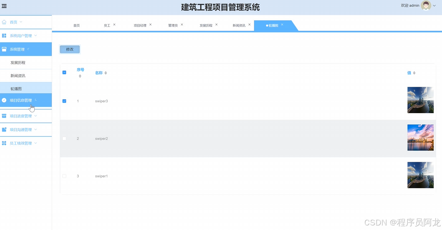Expand the admin user dropdown arrow

435,6
